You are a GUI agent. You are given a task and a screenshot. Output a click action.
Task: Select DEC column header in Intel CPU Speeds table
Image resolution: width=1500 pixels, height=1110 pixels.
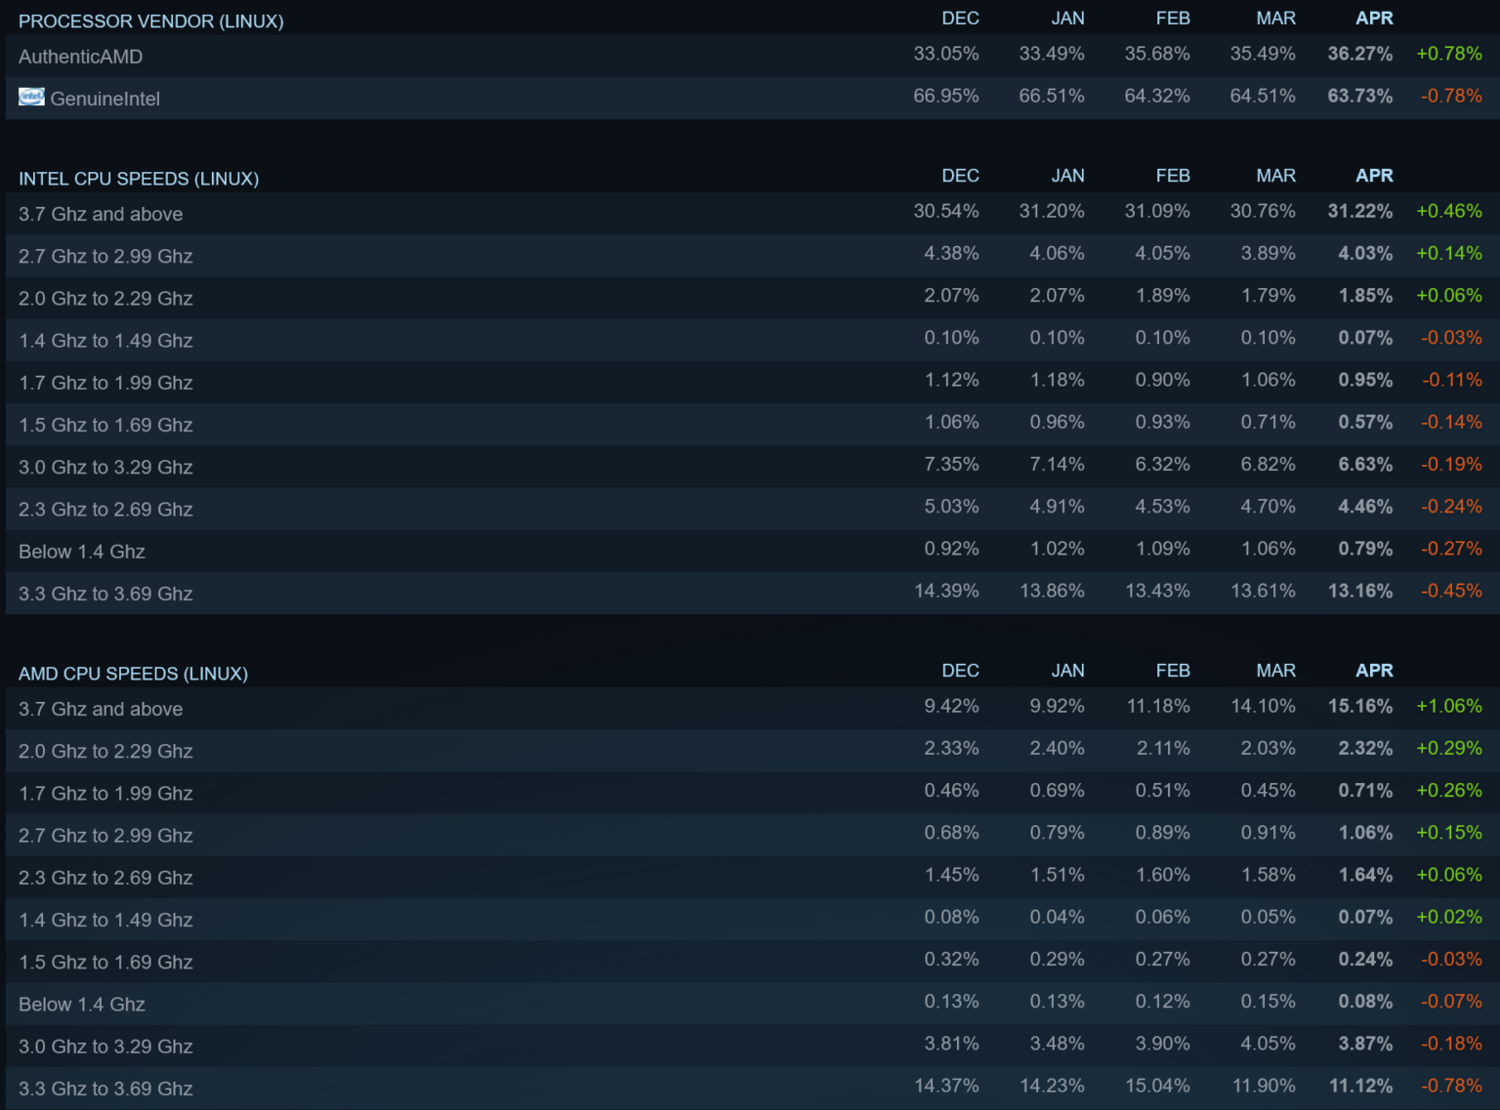click(960, 176)
